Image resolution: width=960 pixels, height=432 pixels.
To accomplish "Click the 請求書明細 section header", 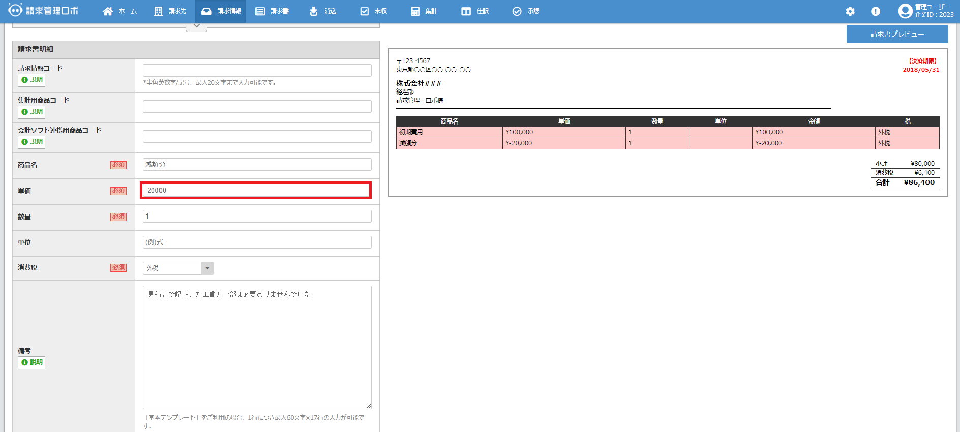I will 196,50.
